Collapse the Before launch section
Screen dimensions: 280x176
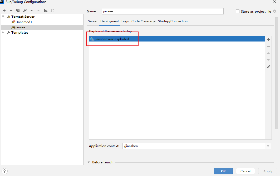(89, 162)
